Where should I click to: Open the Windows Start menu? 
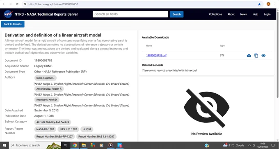click(4, 145)
